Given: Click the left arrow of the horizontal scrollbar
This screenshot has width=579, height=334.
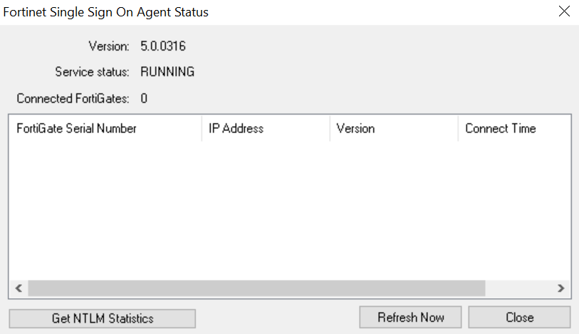Looking at the screenshot, I should (19, 288).
